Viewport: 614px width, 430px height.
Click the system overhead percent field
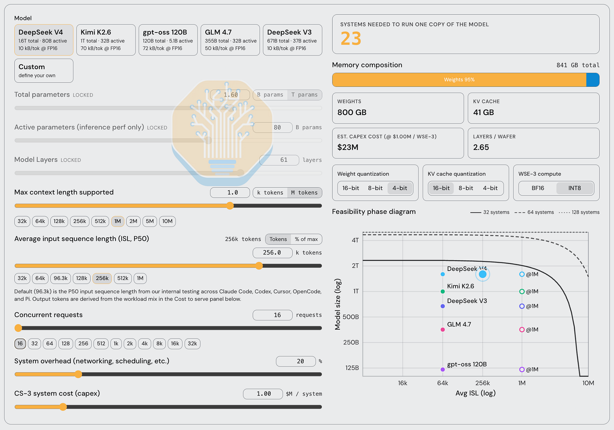296,361
